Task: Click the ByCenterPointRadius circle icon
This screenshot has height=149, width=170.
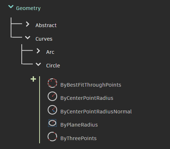Action: [x=52, y=96]
